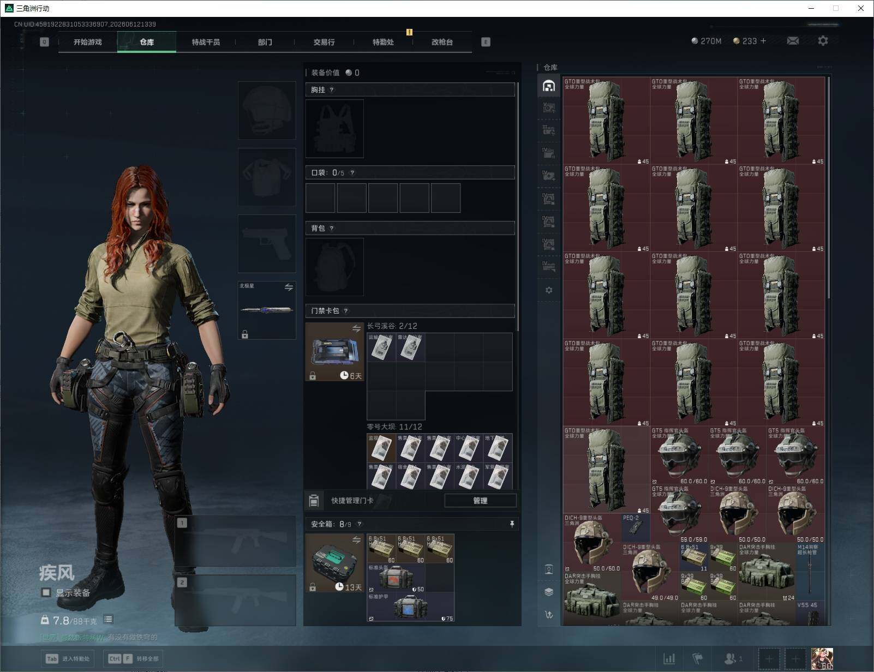
Task: Click the second empty squad plus slot
Action: 795,659
